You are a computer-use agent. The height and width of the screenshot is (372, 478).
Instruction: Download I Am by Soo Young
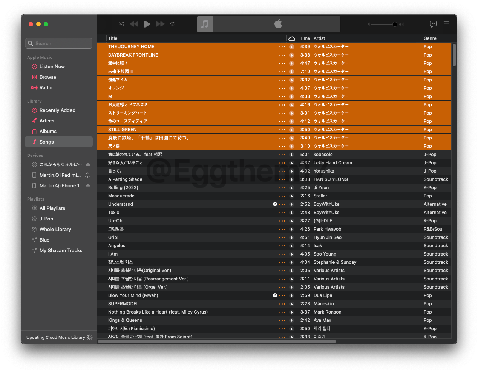291,254
